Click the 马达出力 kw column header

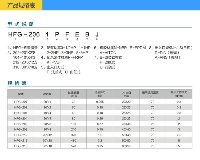(100, 94)
